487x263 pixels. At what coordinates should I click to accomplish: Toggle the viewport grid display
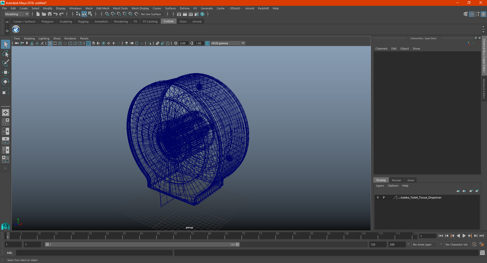click(50, 43)
